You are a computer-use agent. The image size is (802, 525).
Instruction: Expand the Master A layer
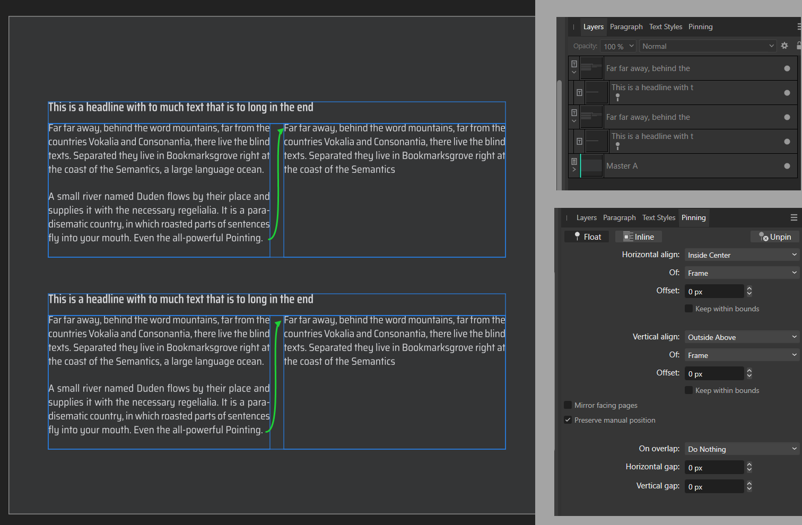[x=574, y=170]
